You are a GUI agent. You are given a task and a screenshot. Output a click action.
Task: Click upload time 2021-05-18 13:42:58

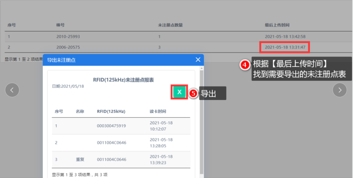tap(285, 37)
